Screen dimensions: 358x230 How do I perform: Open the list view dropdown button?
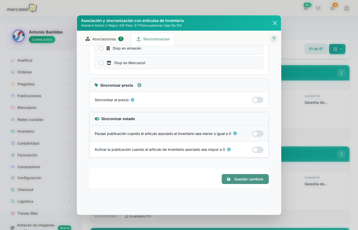[337, 49]
